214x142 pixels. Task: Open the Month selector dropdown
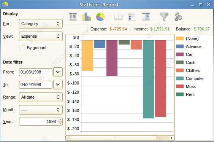tap(41, 110)
